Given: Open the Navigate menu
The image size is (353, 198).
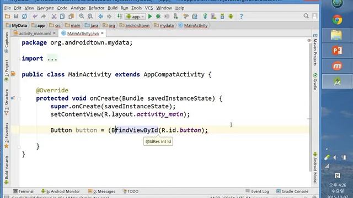Looking at the screenshot, I should [45, 8].
